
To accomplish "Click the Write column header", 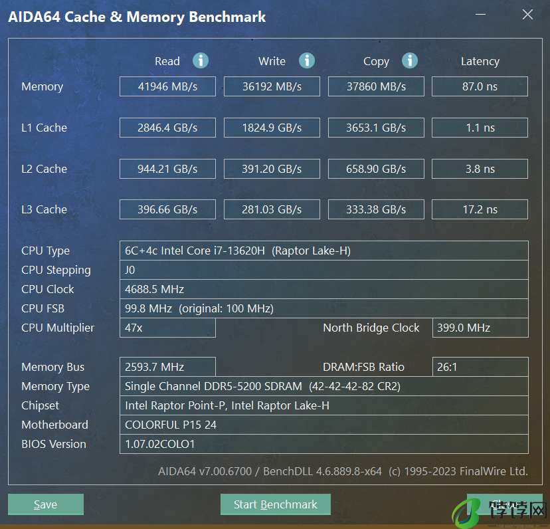I will point(272,61).
